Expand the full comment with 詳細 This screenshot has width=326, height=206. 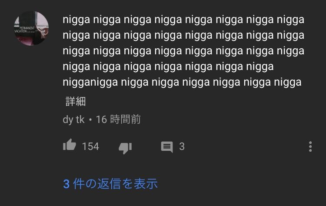(76, 101)
